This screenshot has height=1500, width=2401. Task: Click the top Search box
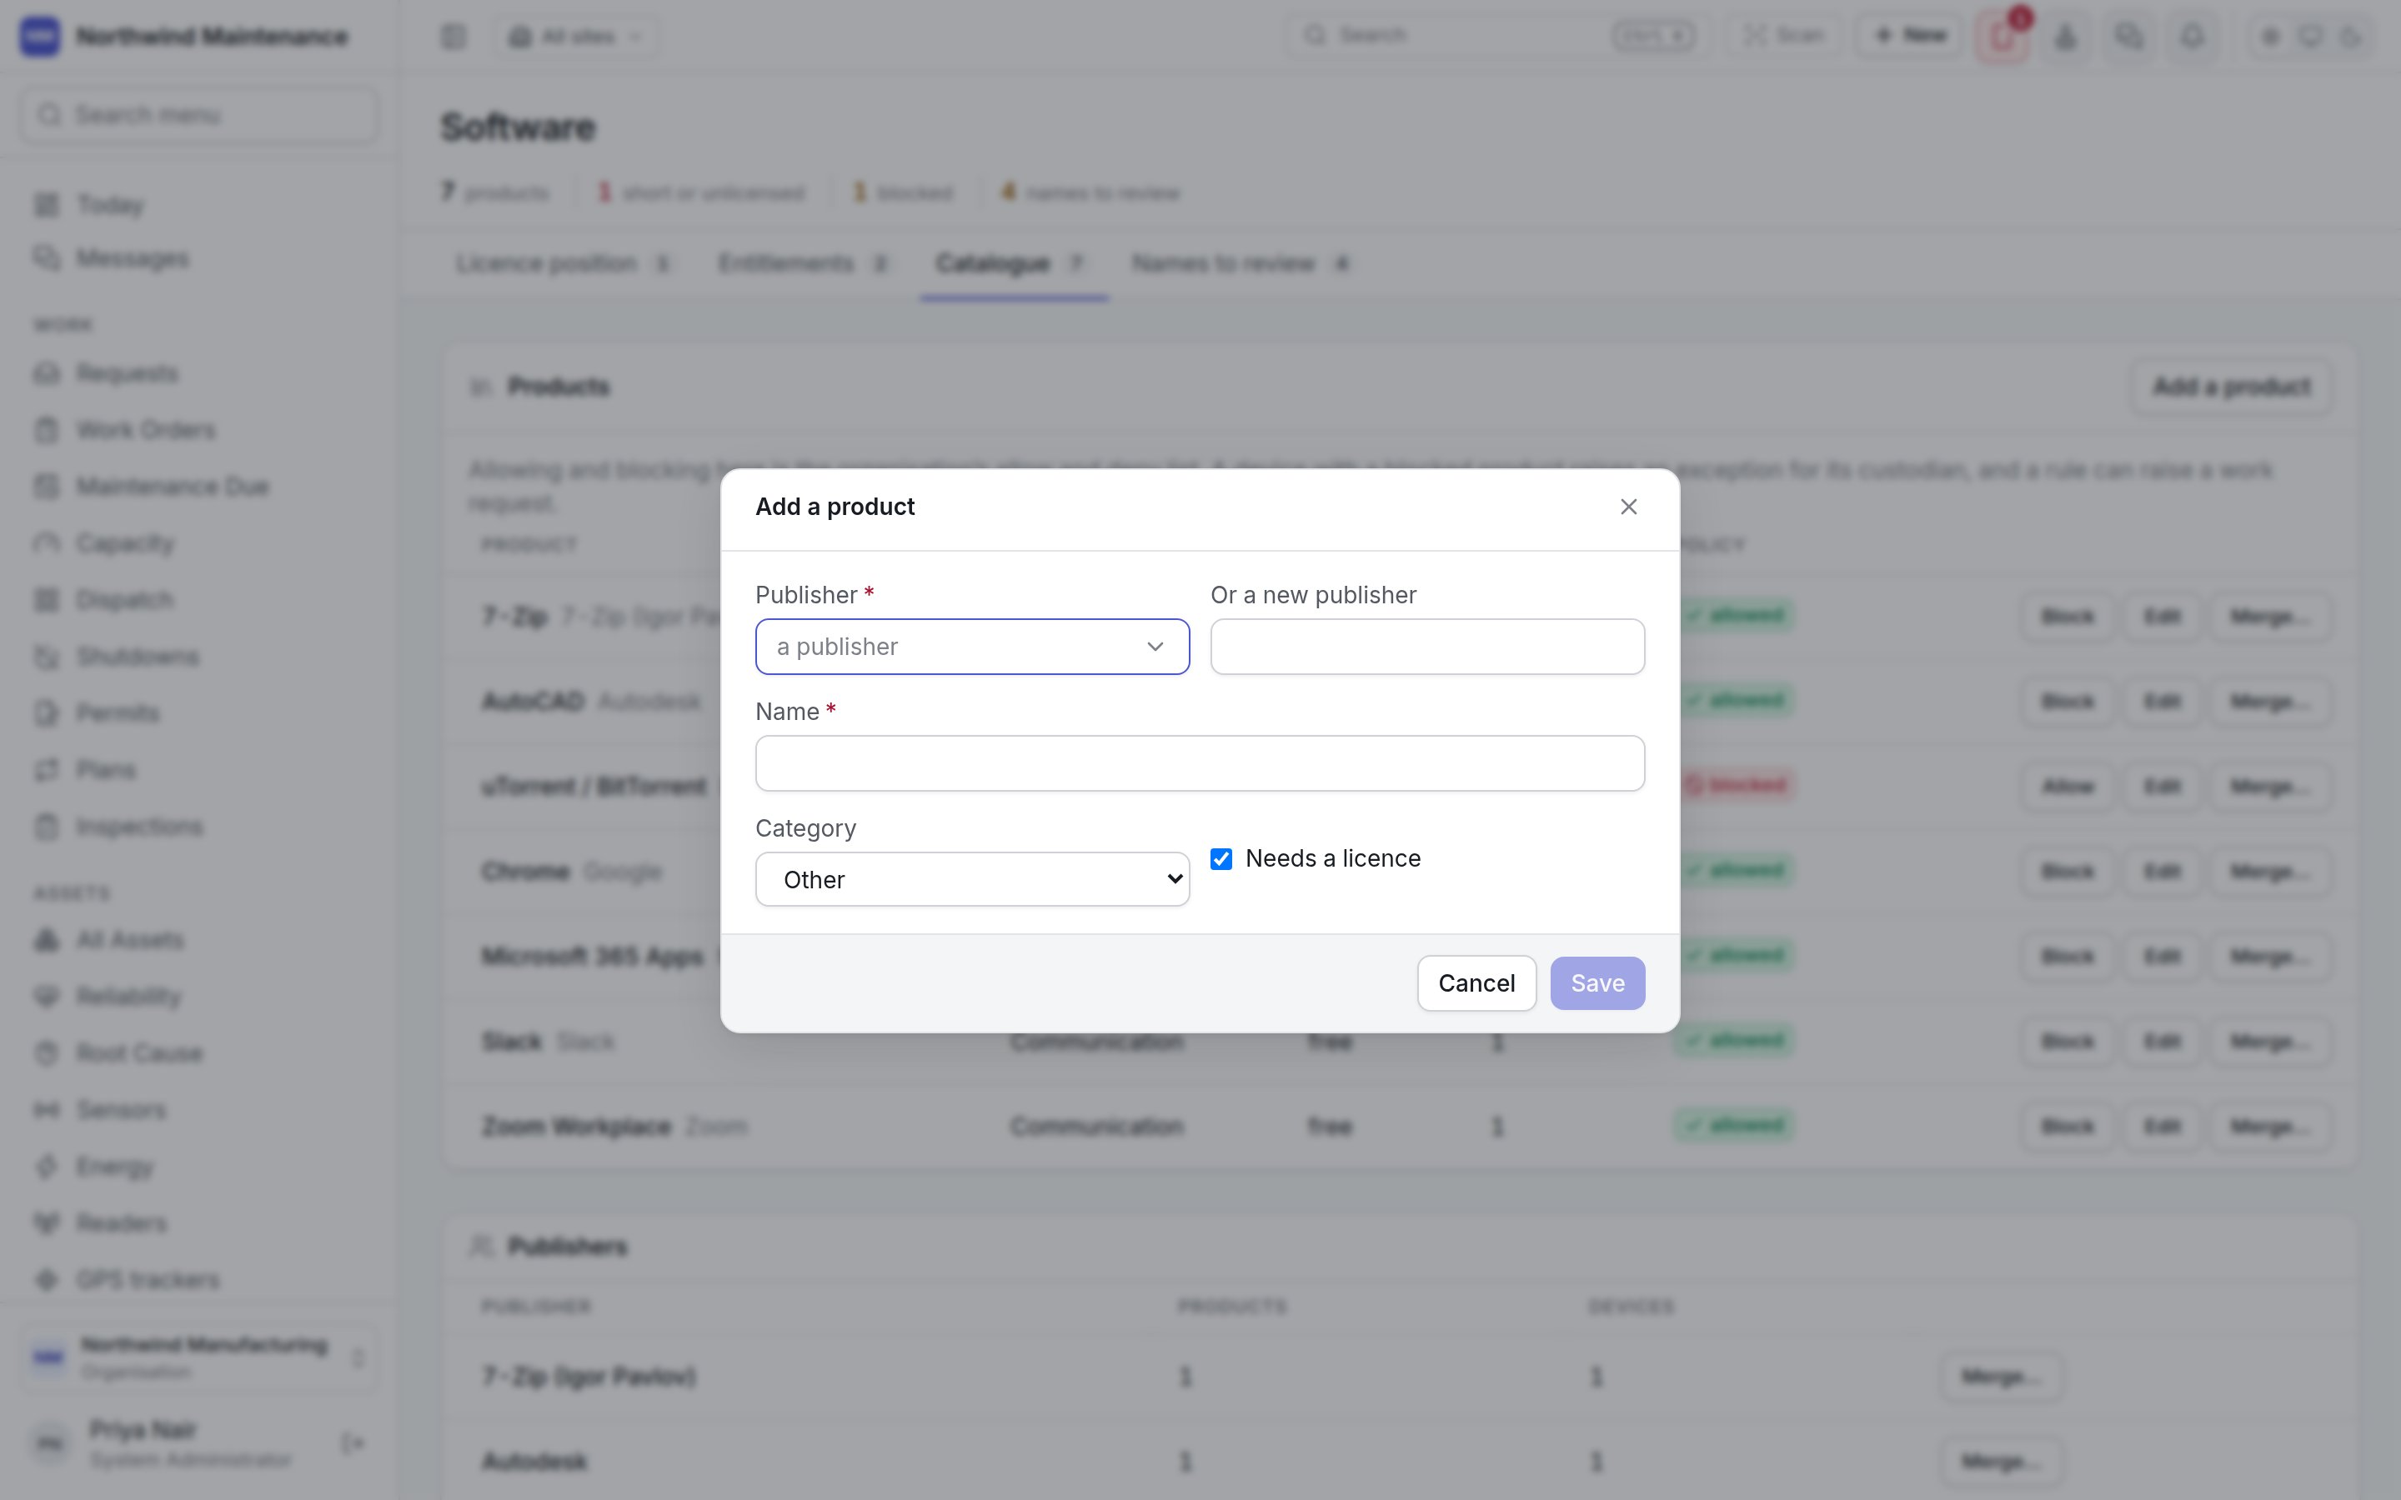point(1498,36)
